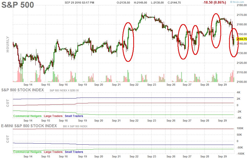Image resolution: width=247 pixels, height=159 pixels.
Task: Click the -50K axis label
Action: pos(240,147)
